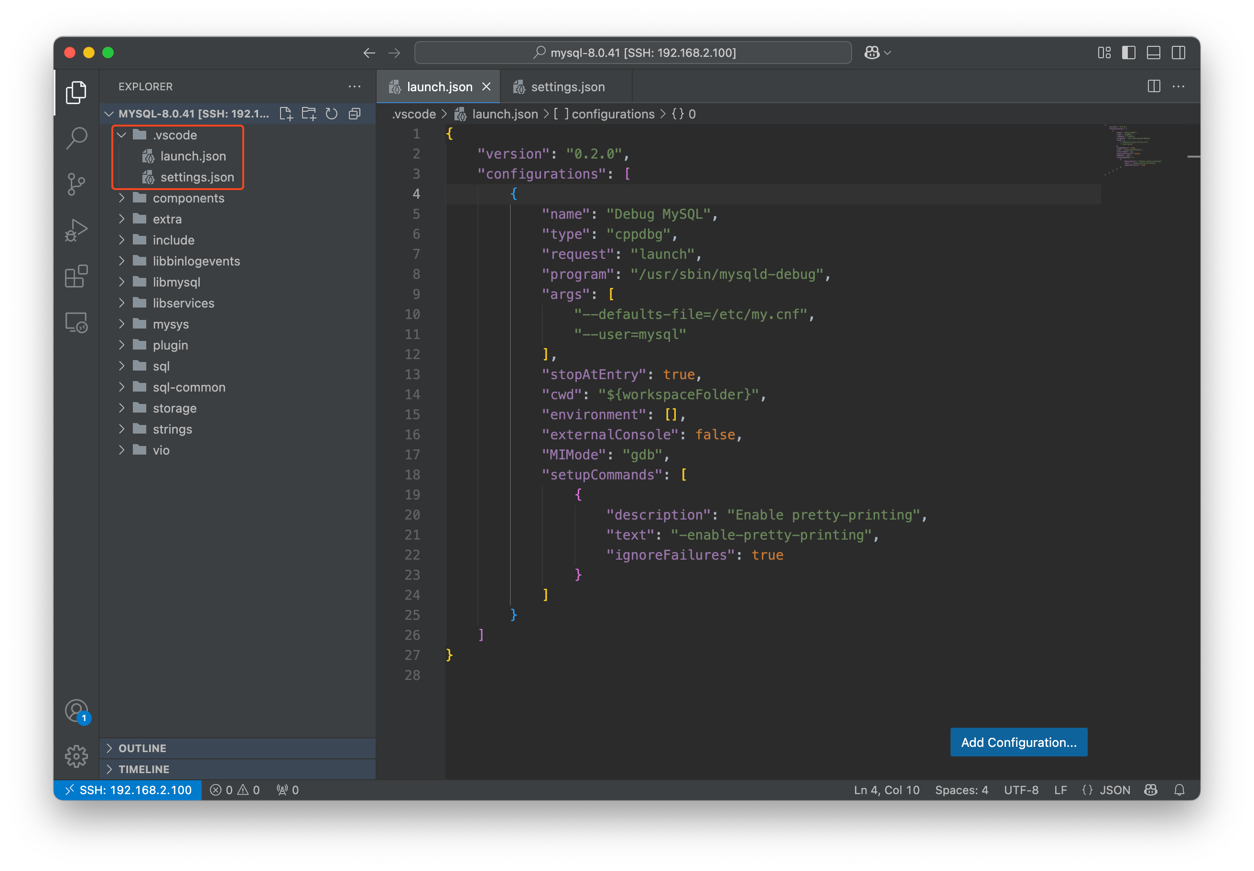
Task: Open the Search view in activity bar
Action: point(76,138)
